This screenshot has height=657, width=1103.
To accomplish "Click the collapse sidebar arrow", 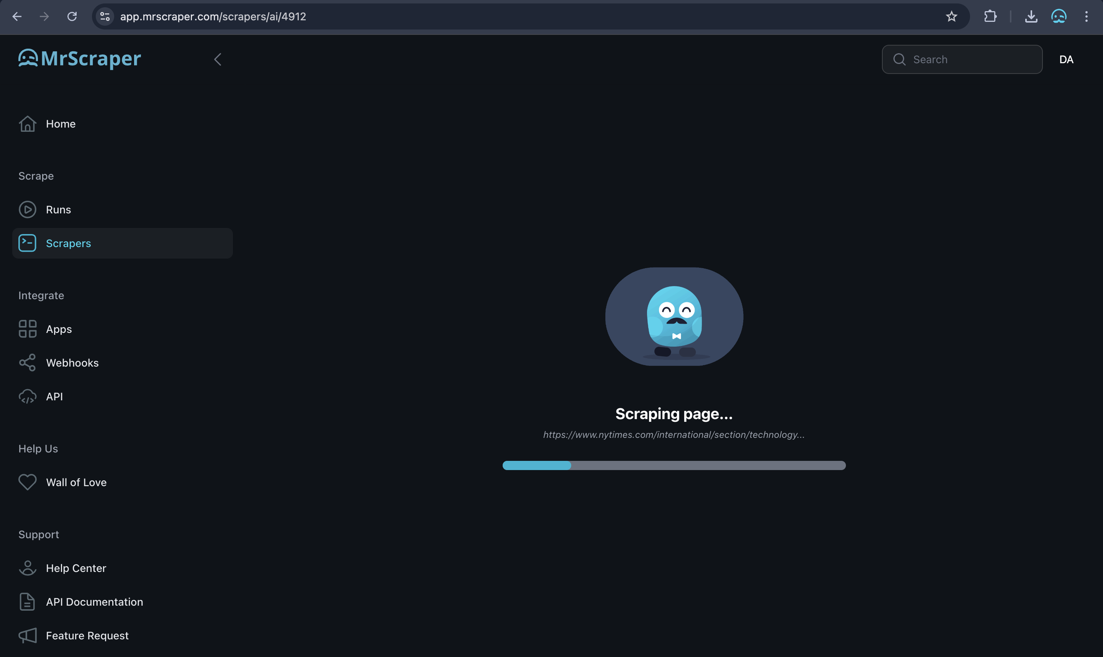I will [218, 59].
